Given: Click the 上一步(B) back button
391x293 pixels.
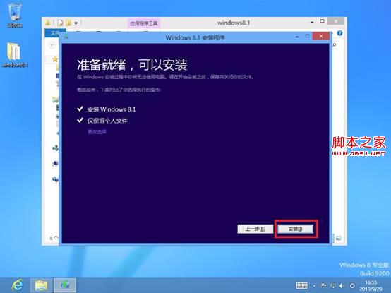Looking at the screenshot, I should point(255,229).
